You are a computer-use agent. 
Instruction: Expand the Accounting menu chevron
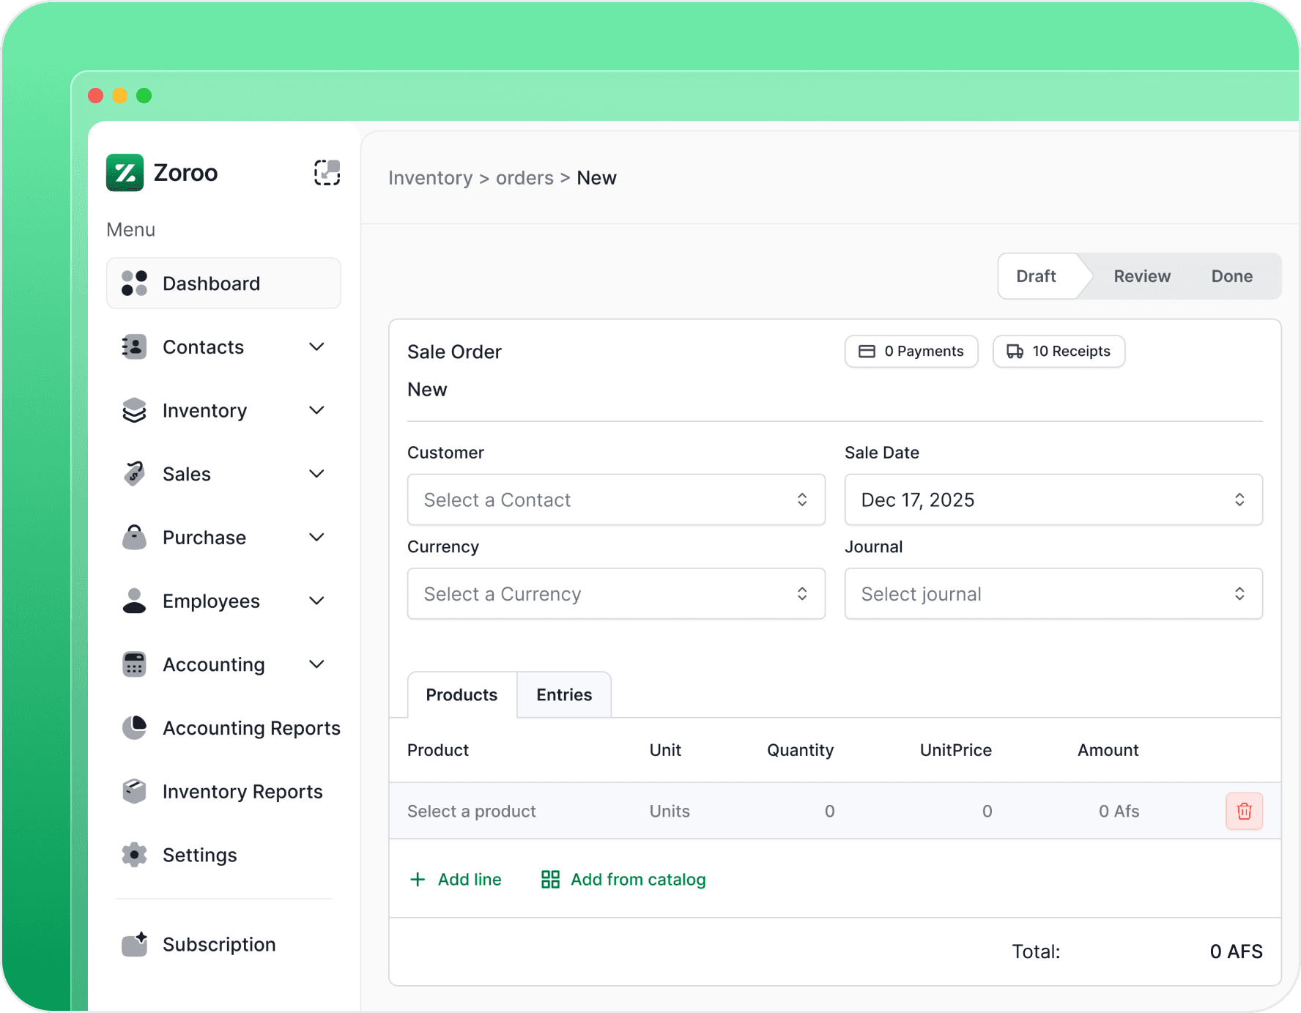click(316, 664)
